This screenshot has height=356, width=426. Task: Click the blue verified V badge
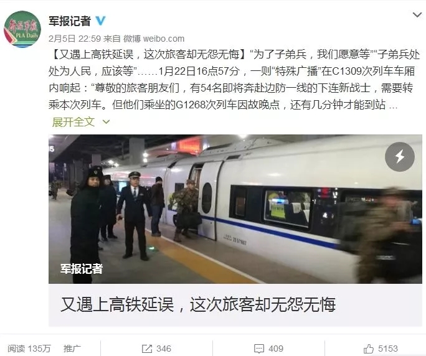100,21
